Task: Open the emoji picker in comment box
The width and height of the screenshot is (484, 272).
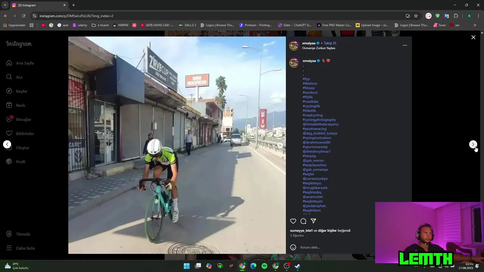Action: [293, 247]
